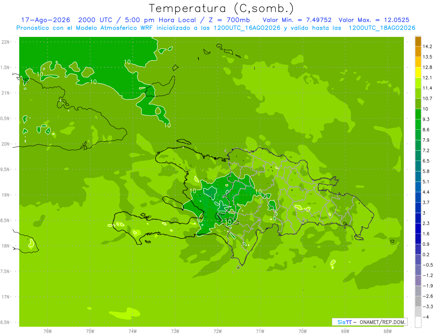This screenshot has height=336, width=435.
Task: Click the legend value '-2.6'
Action: pyautogui.click(x=428, y=296)
